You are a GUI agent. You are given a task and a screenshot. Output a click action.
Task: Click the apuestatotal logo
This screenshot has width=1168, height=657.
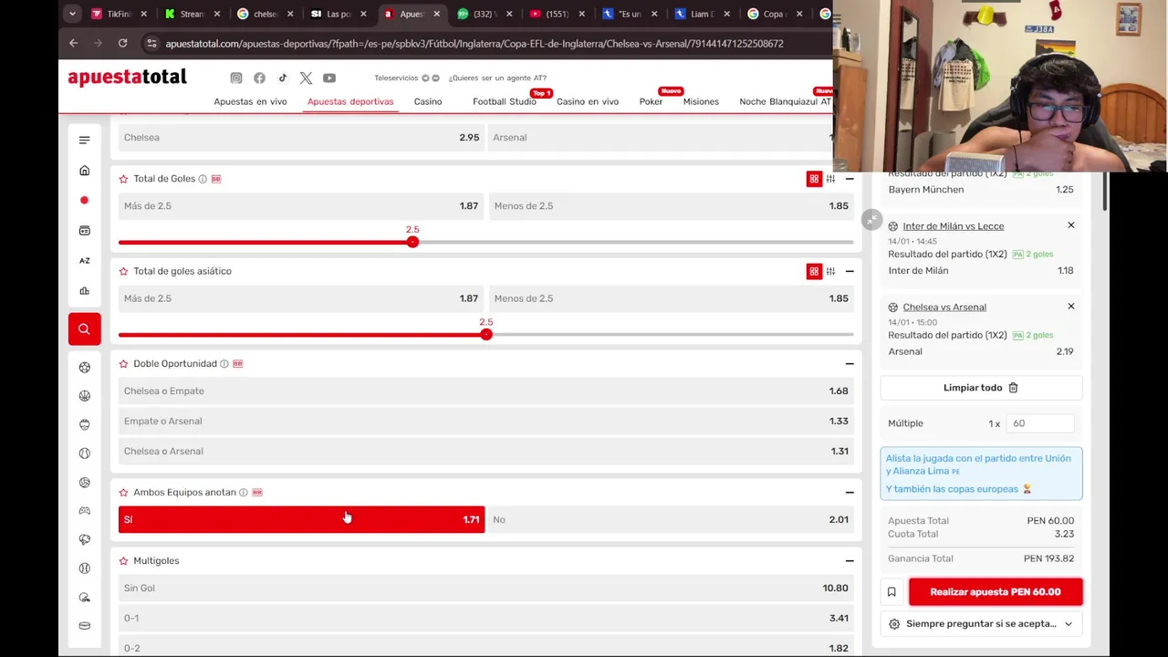[x=127, y=78]
